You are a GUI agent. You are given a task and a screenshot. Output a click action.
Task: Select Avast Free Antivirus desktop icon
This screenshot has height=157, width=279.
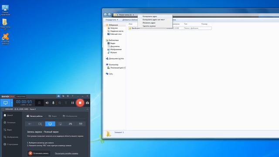pos(5,39)
